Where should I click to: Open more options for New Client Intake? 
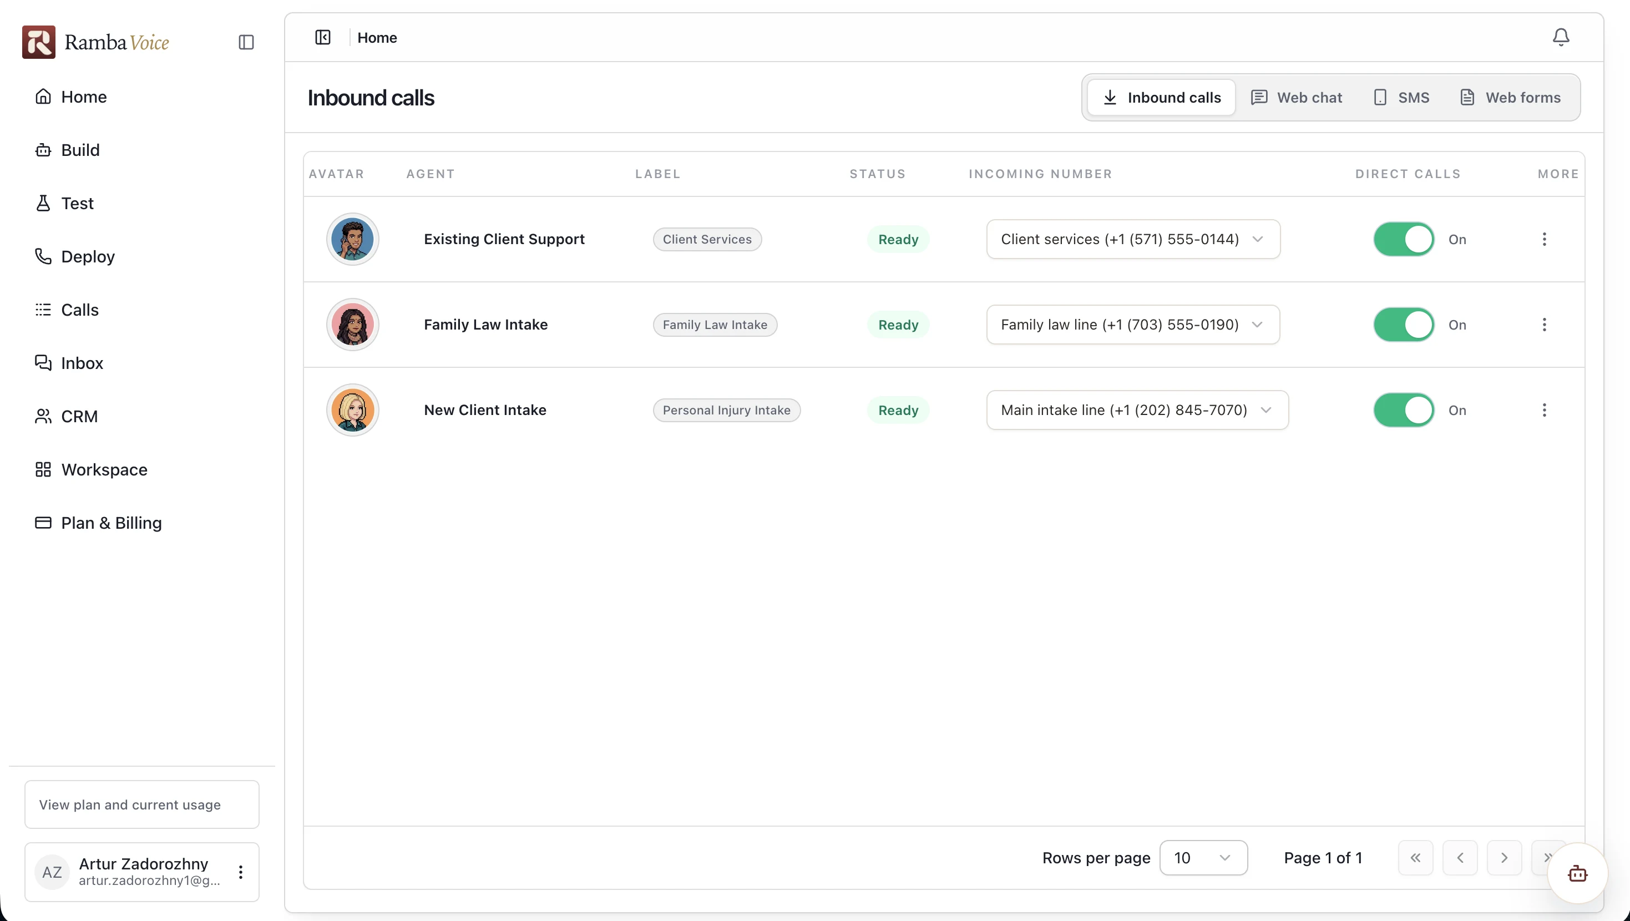(1544, 410)
